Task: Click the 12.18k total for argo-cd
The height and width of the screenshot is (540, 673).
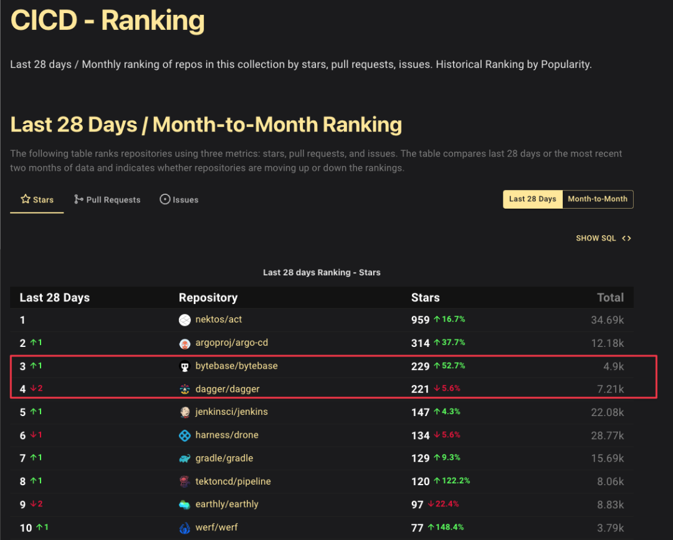Action: [x=608, y=343]
